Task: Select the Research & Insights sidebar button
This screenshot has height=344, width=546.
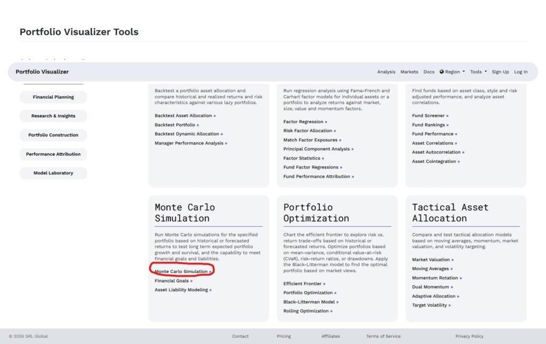Action: [x=53, y=116]
